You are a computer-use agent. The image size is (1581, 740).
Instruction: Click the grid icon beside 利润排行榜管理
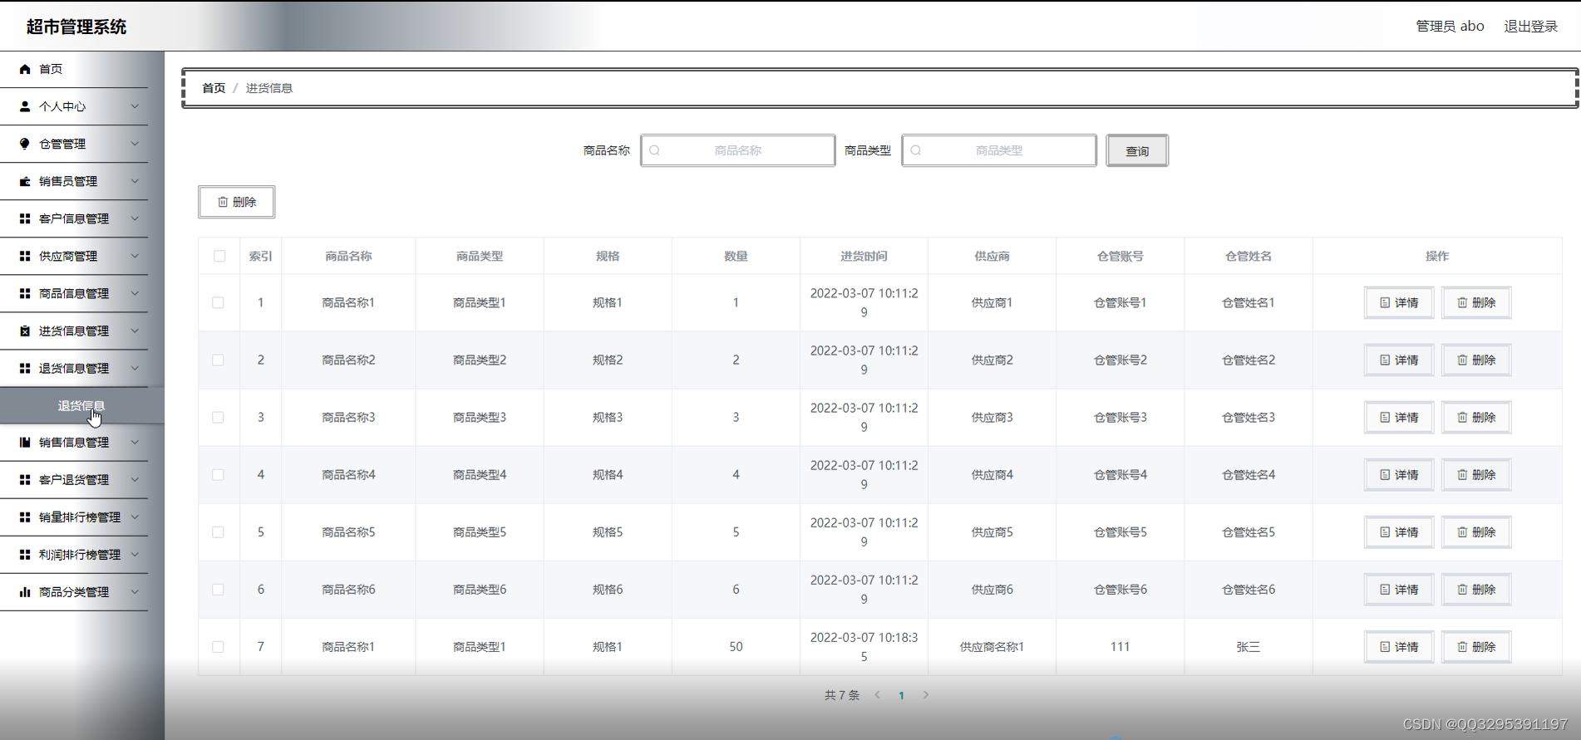[x=25, y=554]
